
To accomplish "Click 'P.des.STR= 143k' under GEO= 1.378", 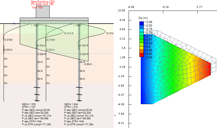I will (32, 121).
